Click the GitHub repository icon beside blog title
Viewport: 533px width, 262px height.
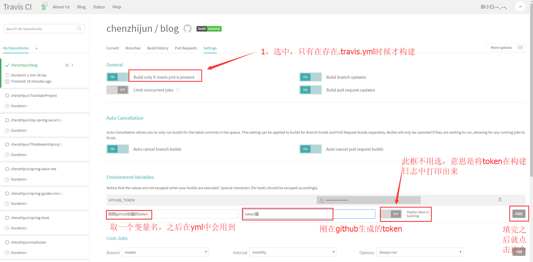tap(188, 28)
